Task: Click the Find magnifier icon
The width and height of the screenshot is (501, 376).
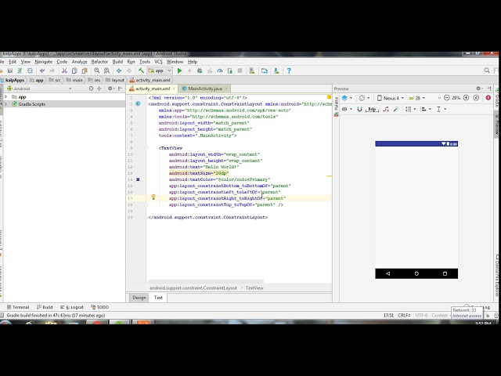Action: tap(97, 70)
